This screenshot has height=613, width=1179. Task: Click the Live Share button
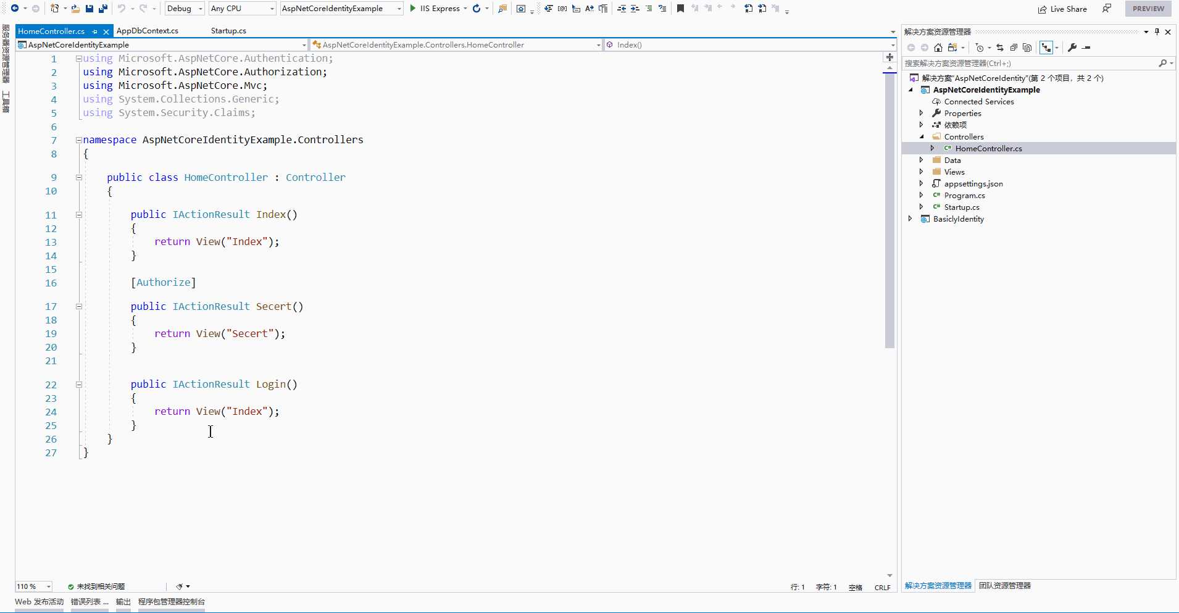pos(1062,9)
